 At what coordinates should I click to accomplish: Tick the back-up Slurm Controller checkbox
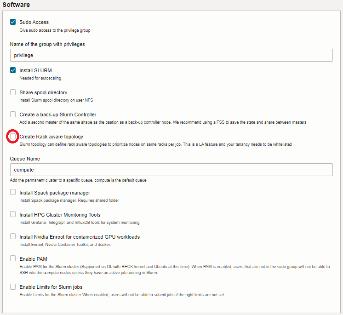13,115
